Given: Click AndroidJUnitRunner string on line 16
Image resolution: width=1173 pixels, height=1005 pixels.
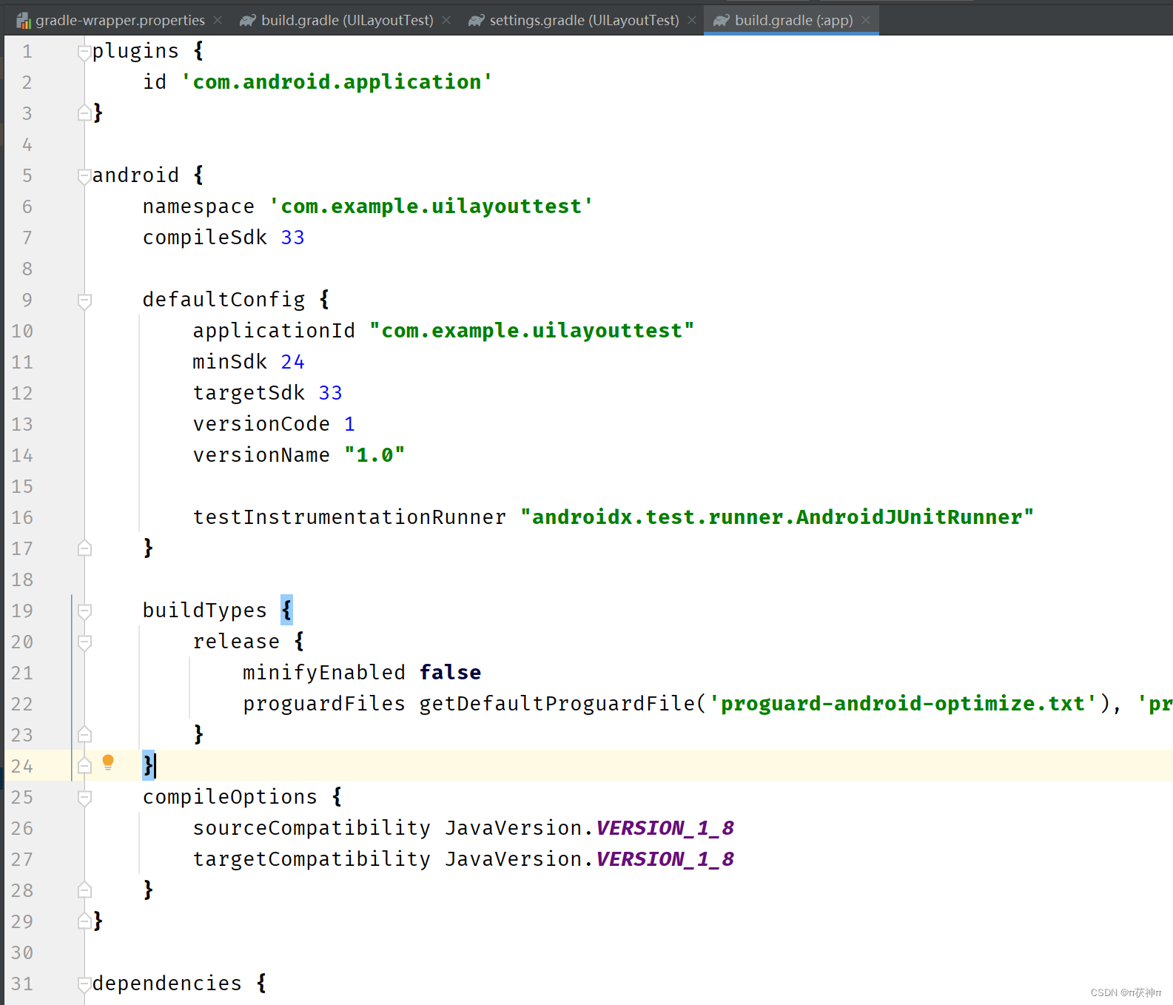Looking at the screenshot, I should 776,517.
